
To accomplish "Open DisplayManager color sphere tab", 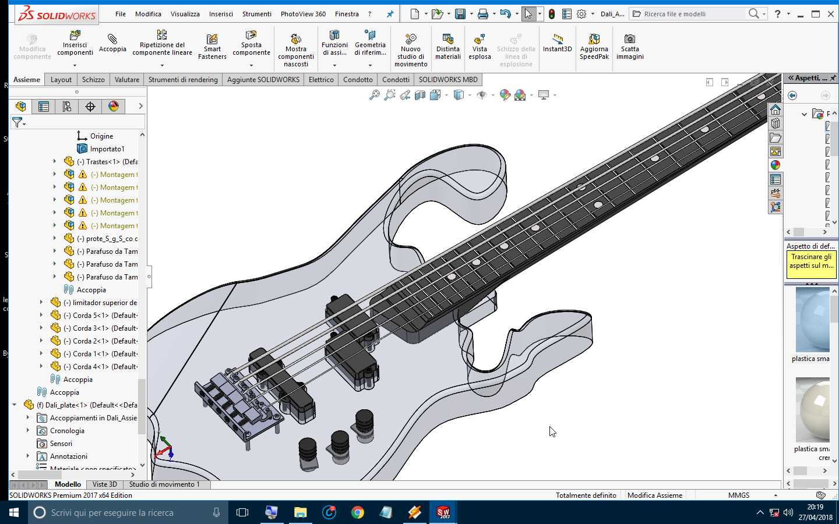I will click(114, 106).
